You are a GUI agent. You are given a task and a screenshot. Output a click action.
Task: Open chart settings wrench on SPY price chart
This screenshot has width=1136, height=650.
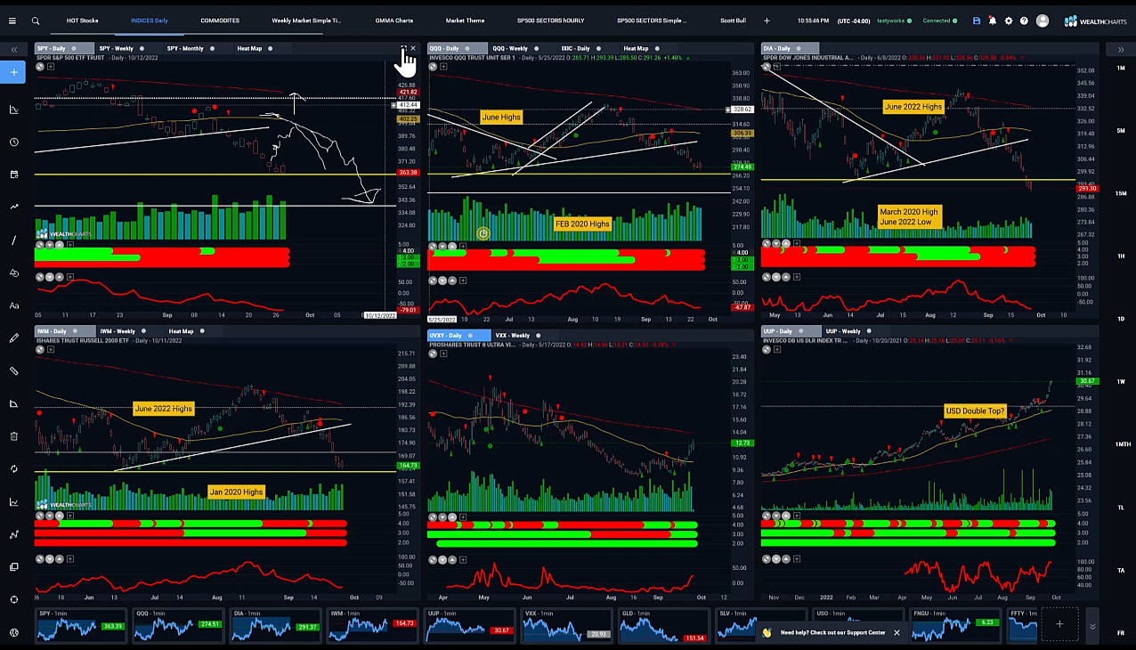coord(40,66)
